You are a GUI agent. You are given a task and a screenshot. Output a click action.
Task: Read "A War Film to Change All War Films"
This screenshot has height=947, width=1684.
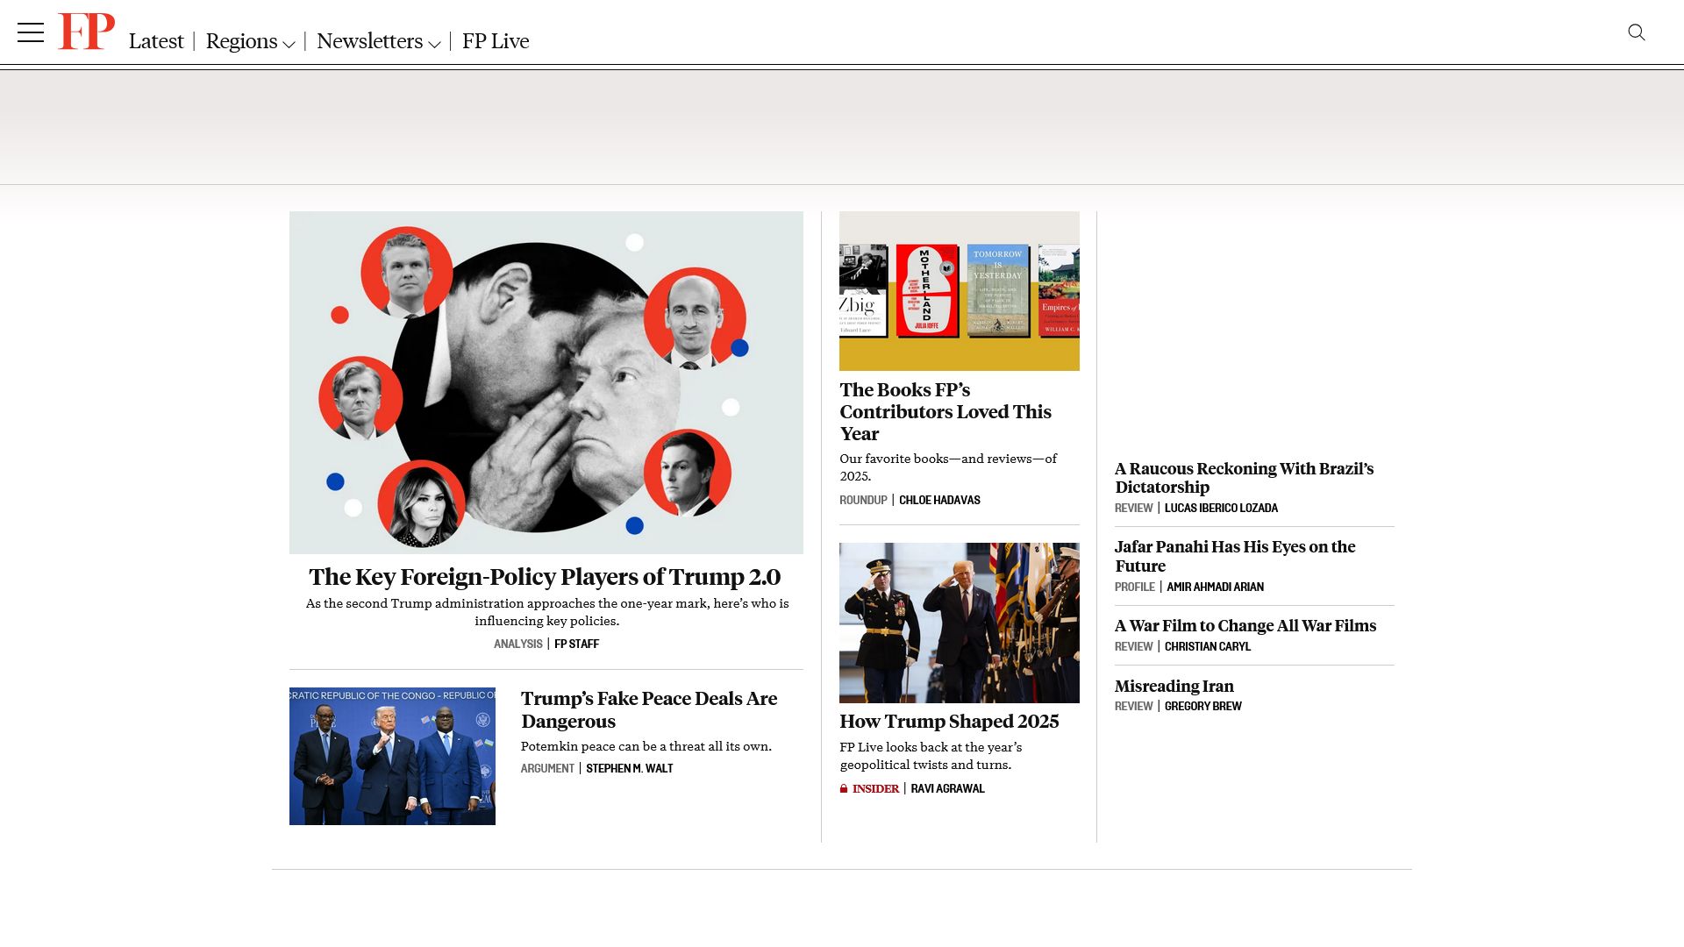[x=1245, y=626]
